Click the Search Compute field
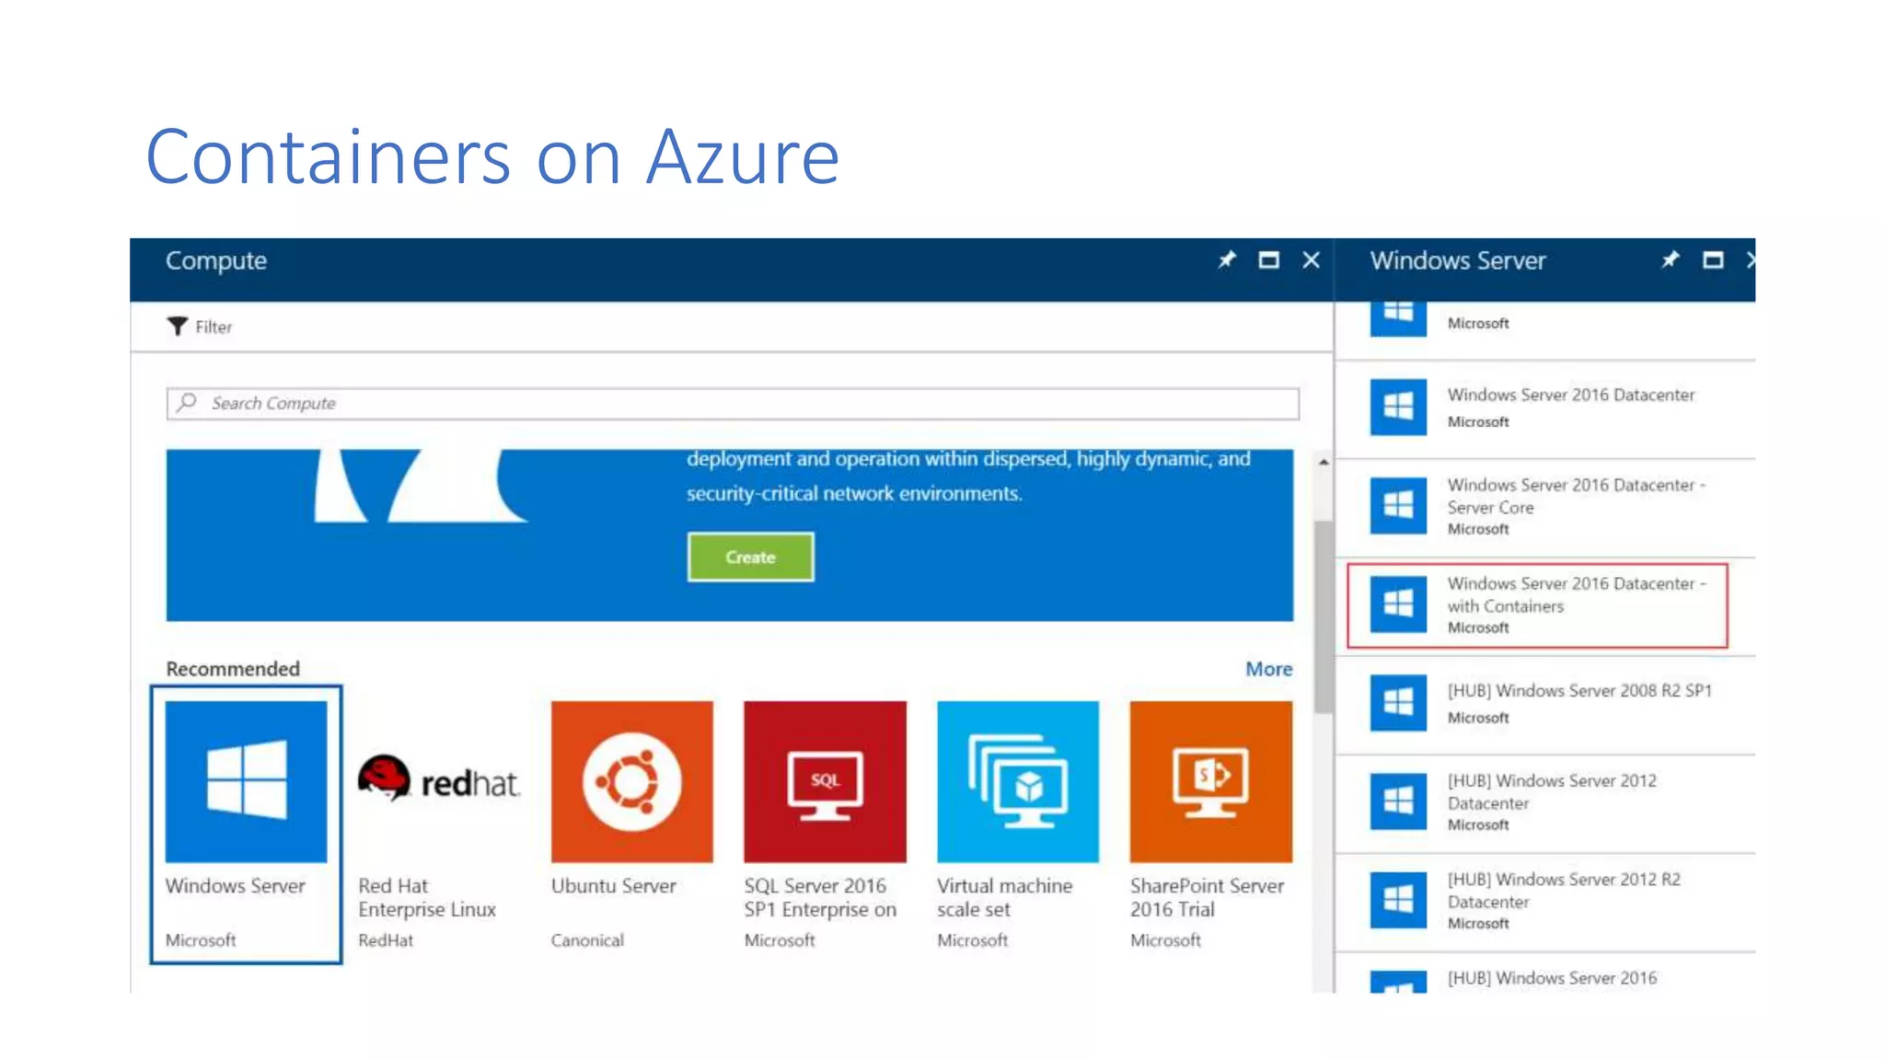Image resolution: width=1885 pixels, height=1060 pixels. point(732,403)
